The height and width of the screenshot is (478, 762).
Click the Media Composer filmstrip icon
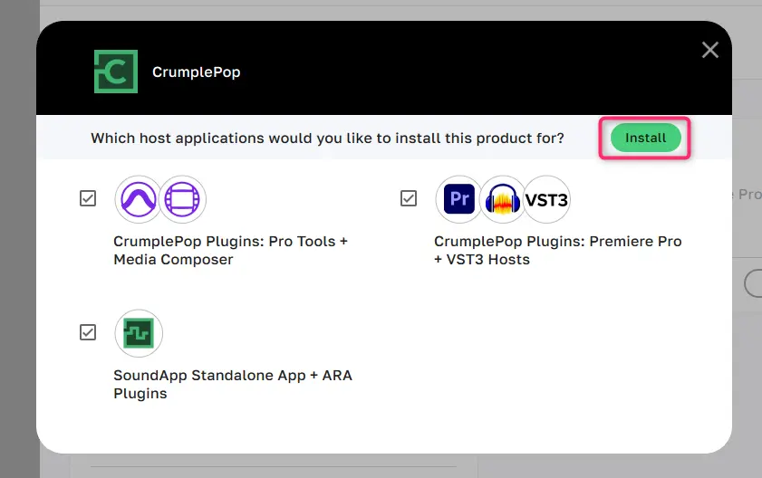[x=182, y=199]
